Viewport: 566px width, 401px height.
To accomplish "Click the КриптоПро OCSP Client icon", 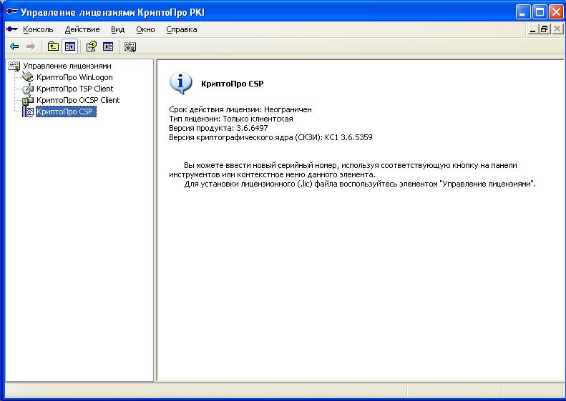I will [x=28, y=100].
